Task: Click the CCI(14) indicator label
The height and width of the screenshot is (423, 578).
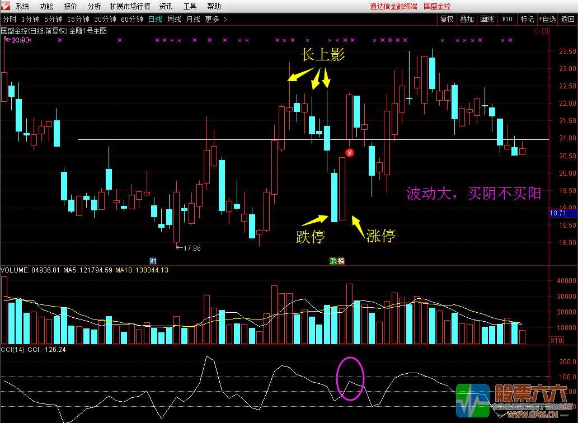Action: (12, 350)
